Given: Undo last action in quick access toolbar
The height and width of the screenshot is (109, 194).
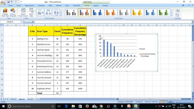Looking at the screenshot, I should (12, 2).
